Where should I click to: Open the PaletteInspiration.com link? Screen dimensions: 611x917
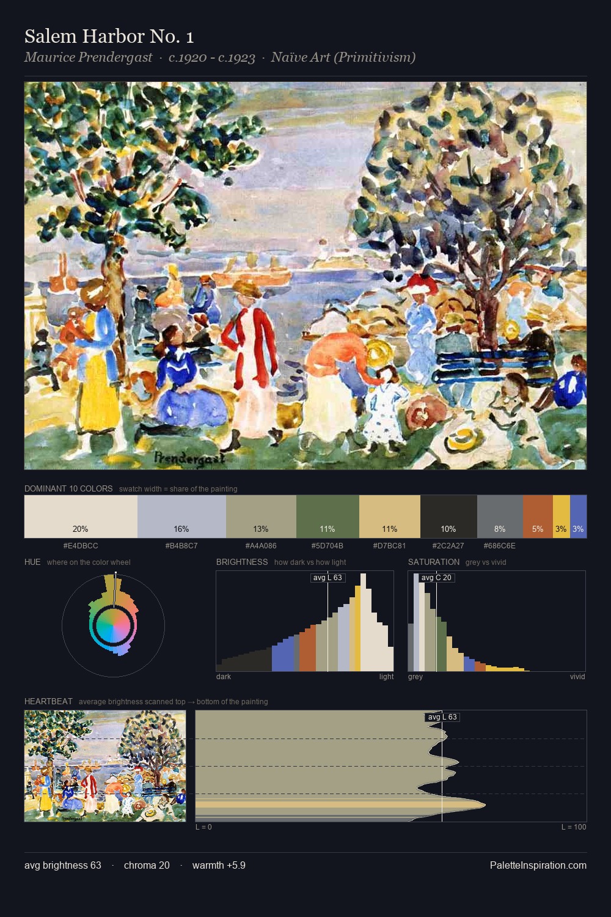tap(538, 865)
